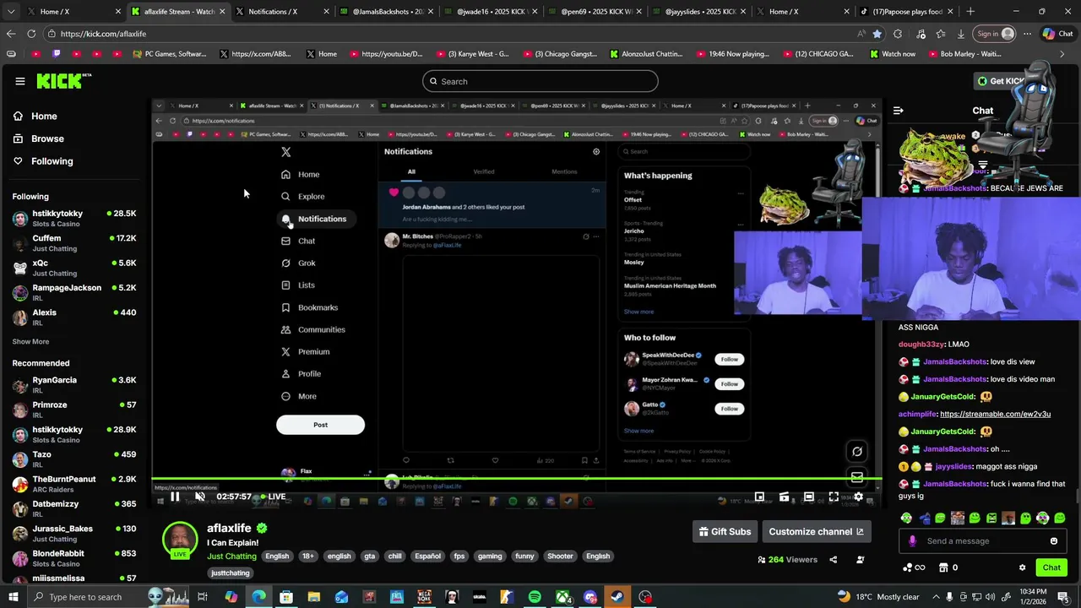Open the stream in mini player
This screenshot has height=608, width=1081.
tap(759, 497)
